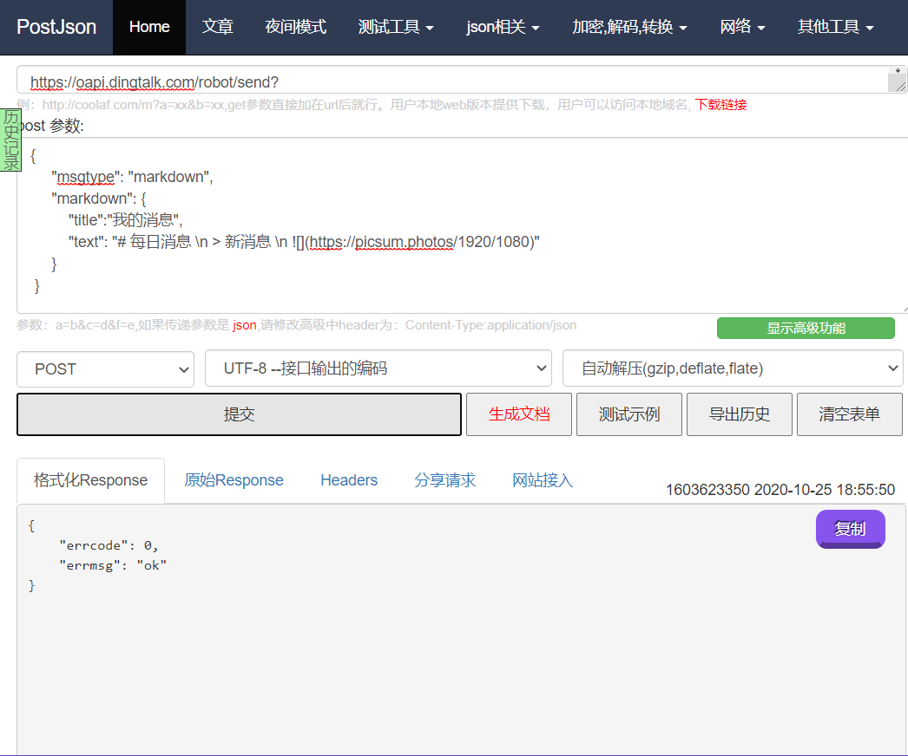The height and width of the screenshot is (756, 908).
Task: Open the 网站接入 tab
Action: [x=542, y=480]
